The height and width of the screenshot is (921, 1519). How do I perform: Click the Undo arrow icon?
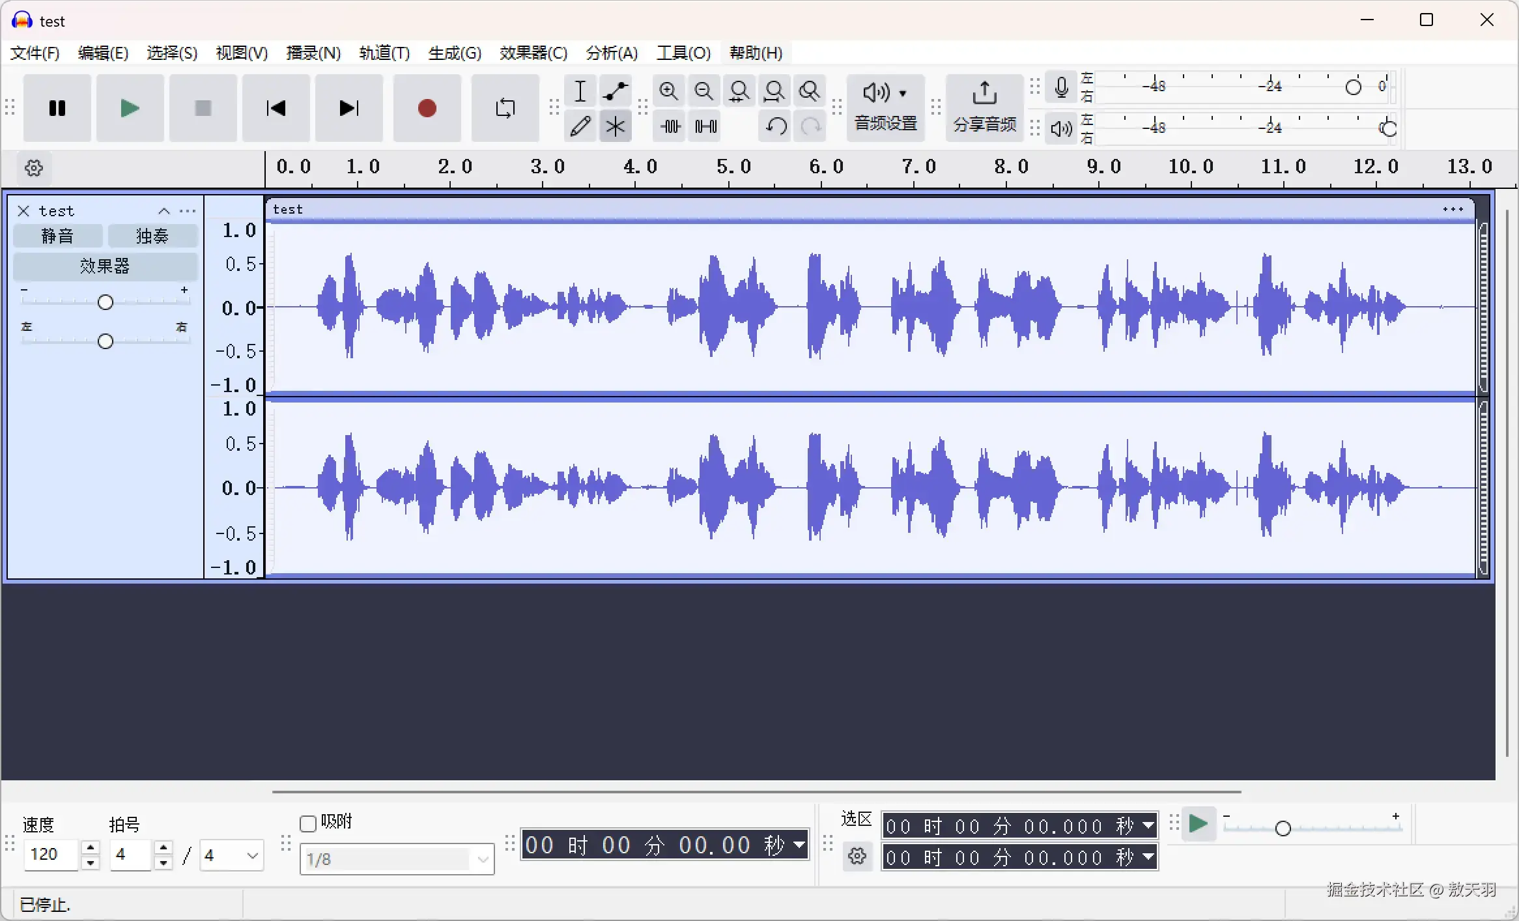pyautogui.click(x=775, y=126)
